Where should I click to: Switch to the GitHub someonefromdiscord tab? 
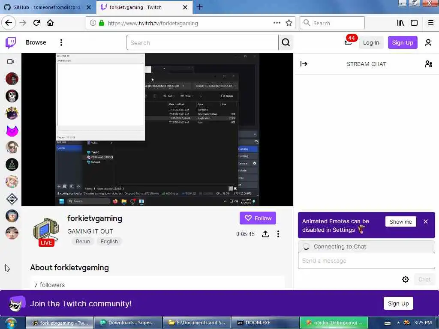[x=46, y=7]
